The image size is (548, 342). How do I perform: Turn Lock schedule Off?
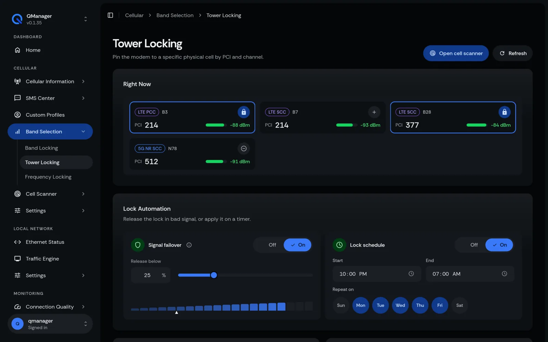[x=474, y=245]
